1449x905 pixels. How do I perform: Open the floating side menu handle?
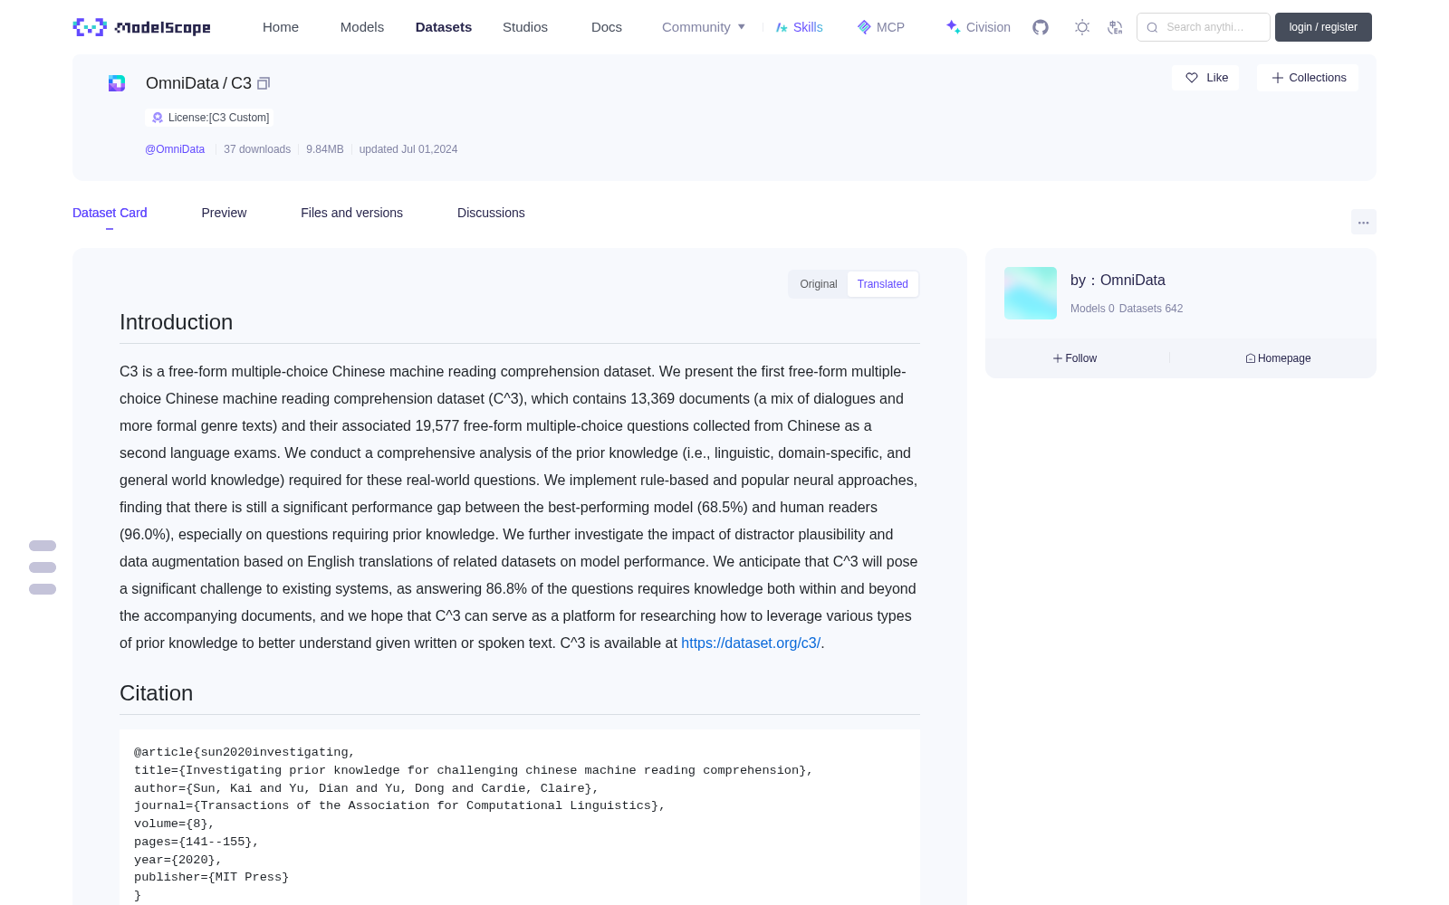pyautogui.click(x=43, y=567)
